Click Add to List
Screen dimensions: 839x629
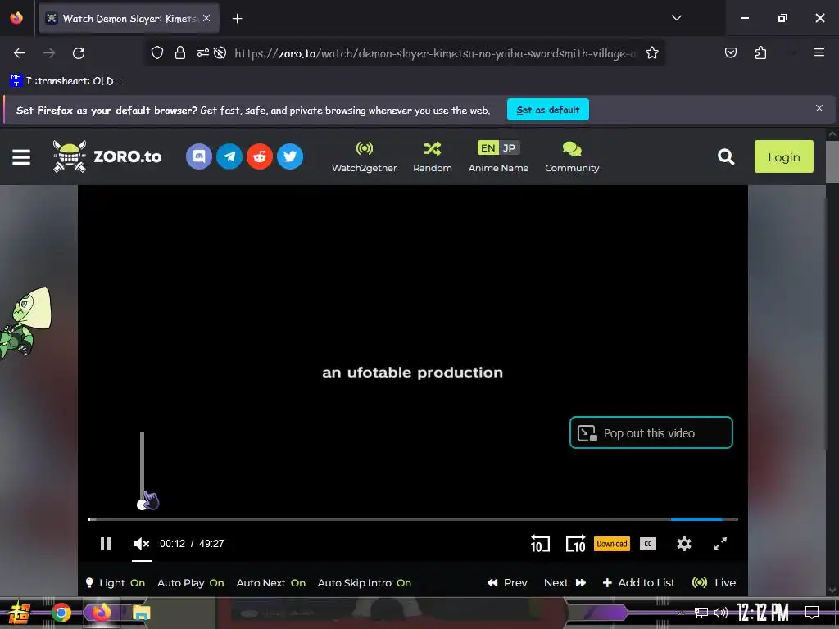639,583
